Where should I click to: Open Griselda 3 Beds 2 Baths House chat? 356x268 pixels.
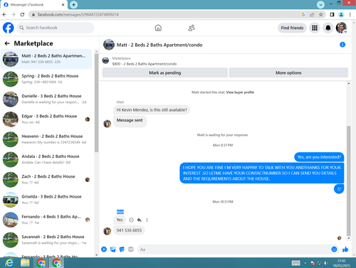pyautogui.click(x=46, y=200)
